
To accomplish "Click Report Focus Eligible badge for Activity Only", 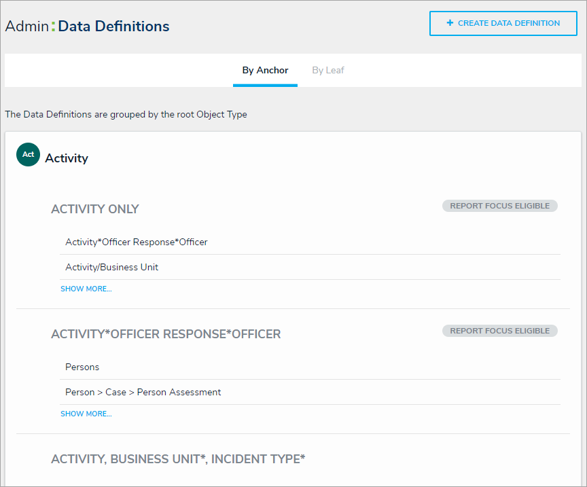I will (500, 206).
